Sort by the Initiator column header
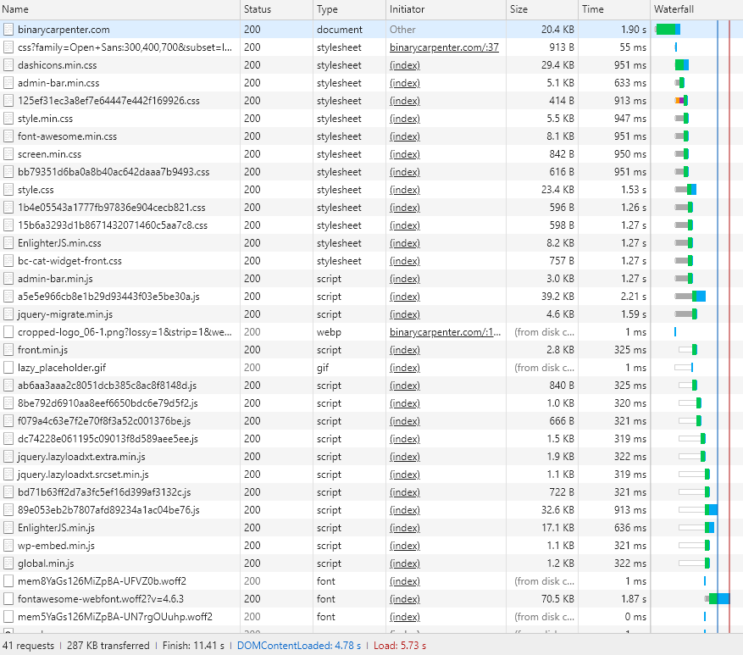This screenshot has height=655, width=743. (x=446, y=9)
